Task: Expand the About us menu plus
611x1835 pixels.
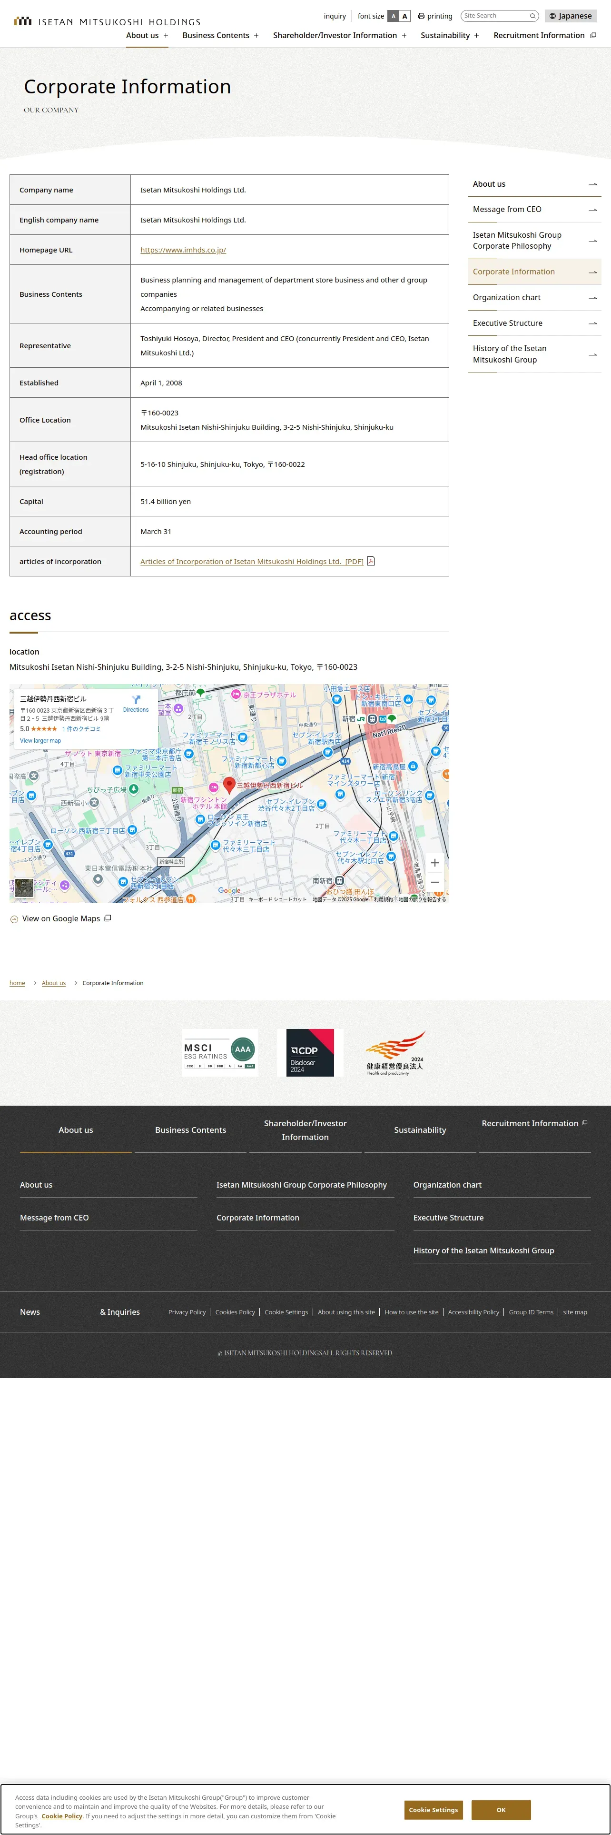Action: pos(166,36)
